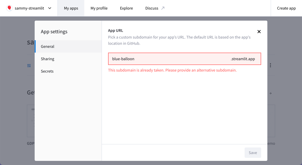The width and height of the screenshot is (302, 165).
Task: Open the Sharing settings section
Action: point(48,59)
